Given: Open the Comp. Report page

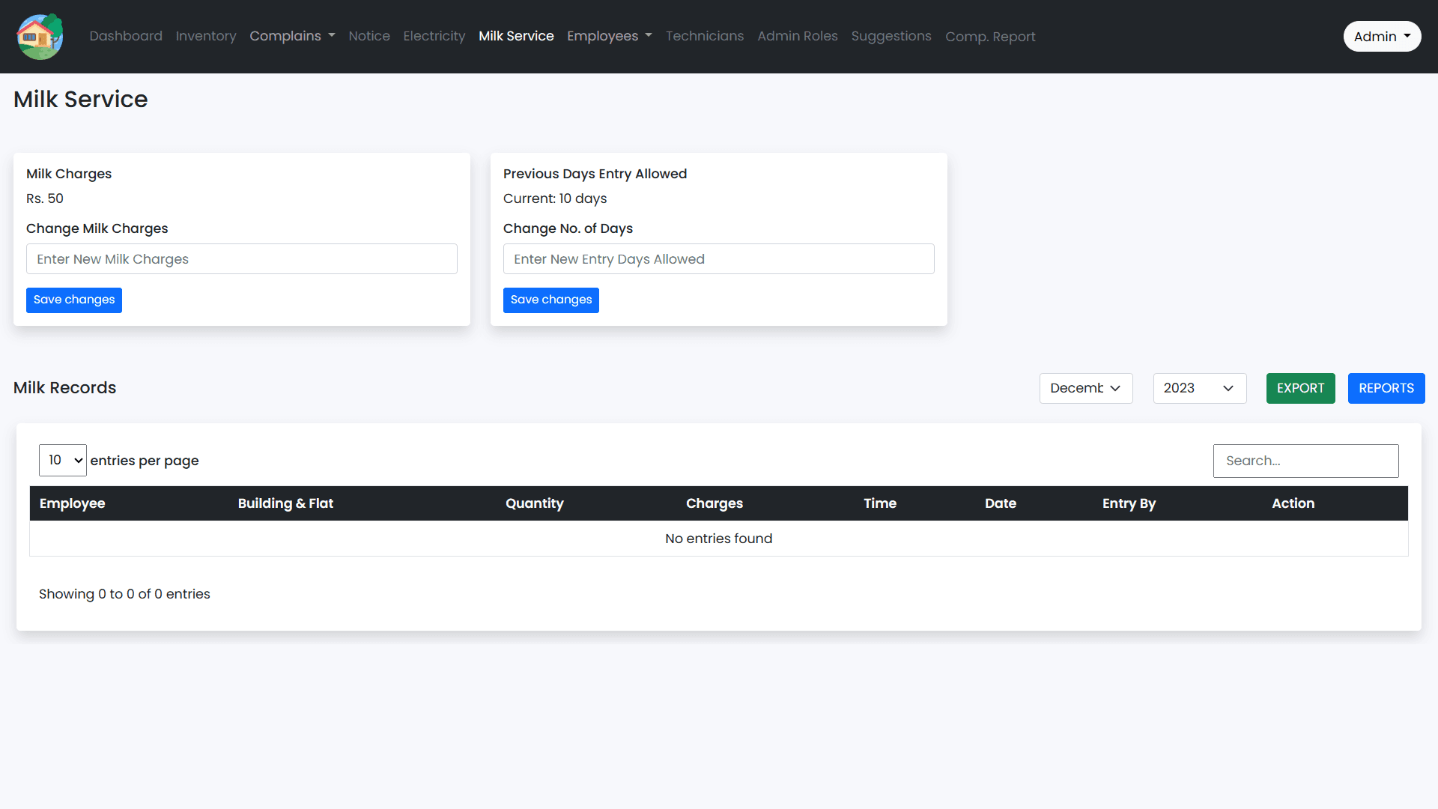Looking at the screenshot, I should pos(990,37).
